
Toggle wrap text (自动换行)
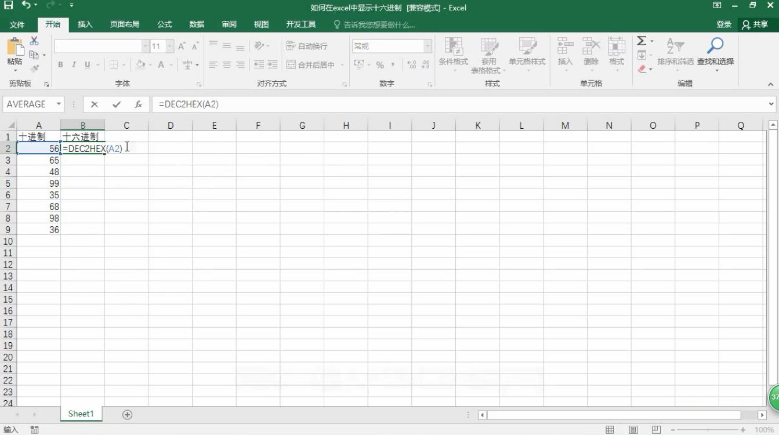[x=307, y=46]
